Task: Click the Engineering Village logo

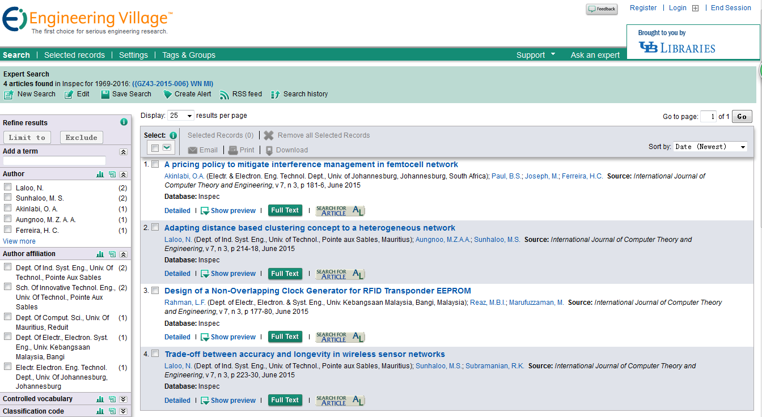Action: coord(88,20)
